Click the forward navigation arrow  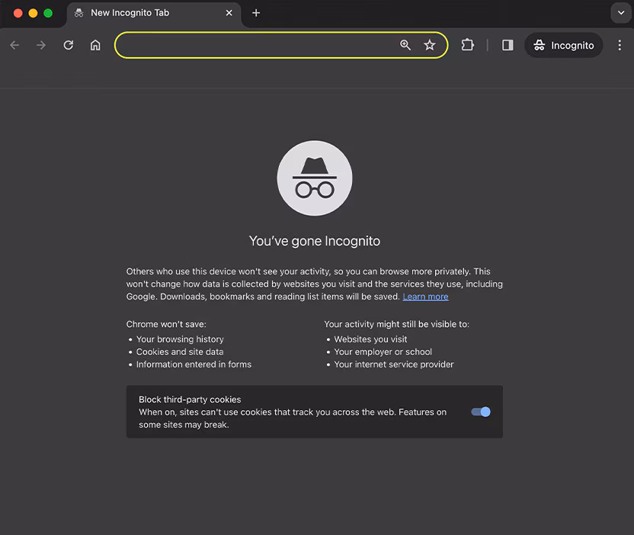(40, 45)
